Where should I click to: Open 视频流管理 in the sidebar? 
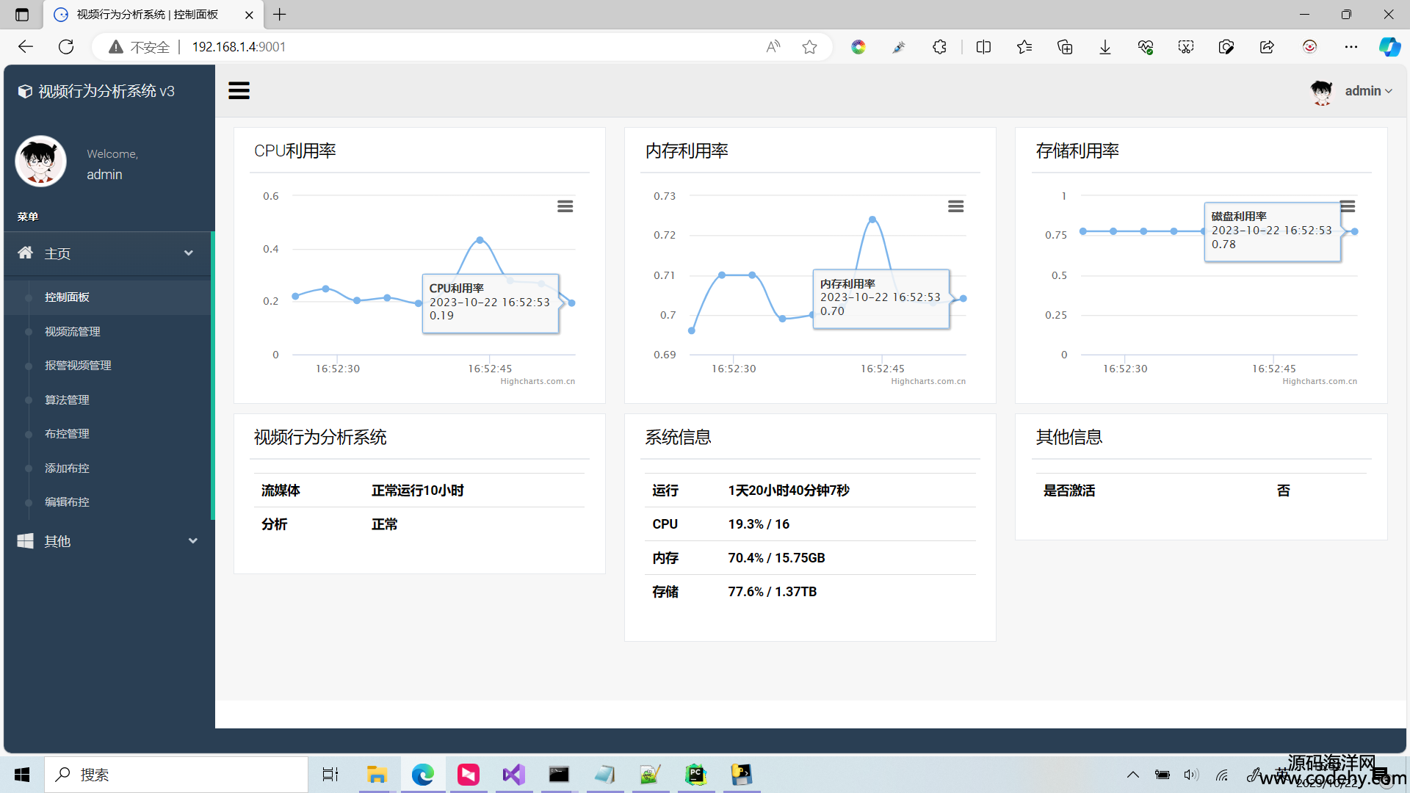point(72,332)
